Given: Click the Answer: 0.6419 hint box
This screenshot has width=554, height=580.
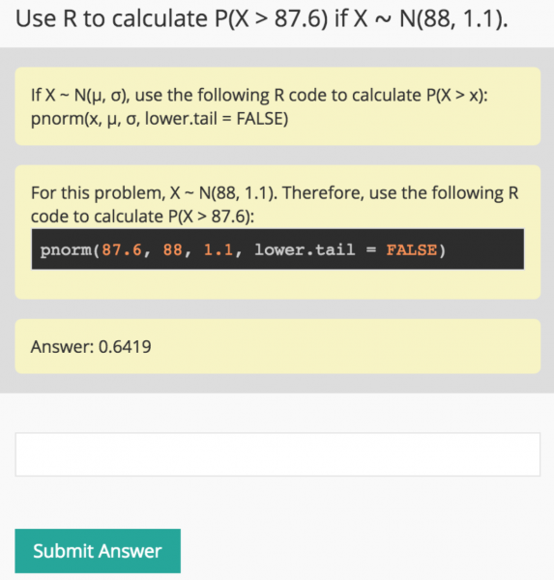Looking at the screenshot, I should [x=277, y=346].
